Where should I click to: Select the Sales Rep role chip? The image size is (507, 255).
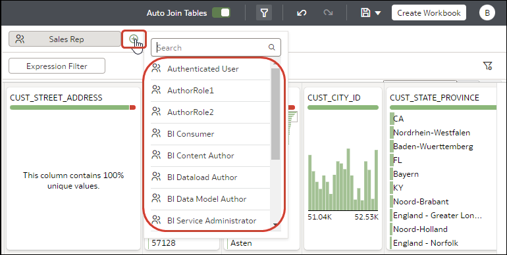point(65,39)
